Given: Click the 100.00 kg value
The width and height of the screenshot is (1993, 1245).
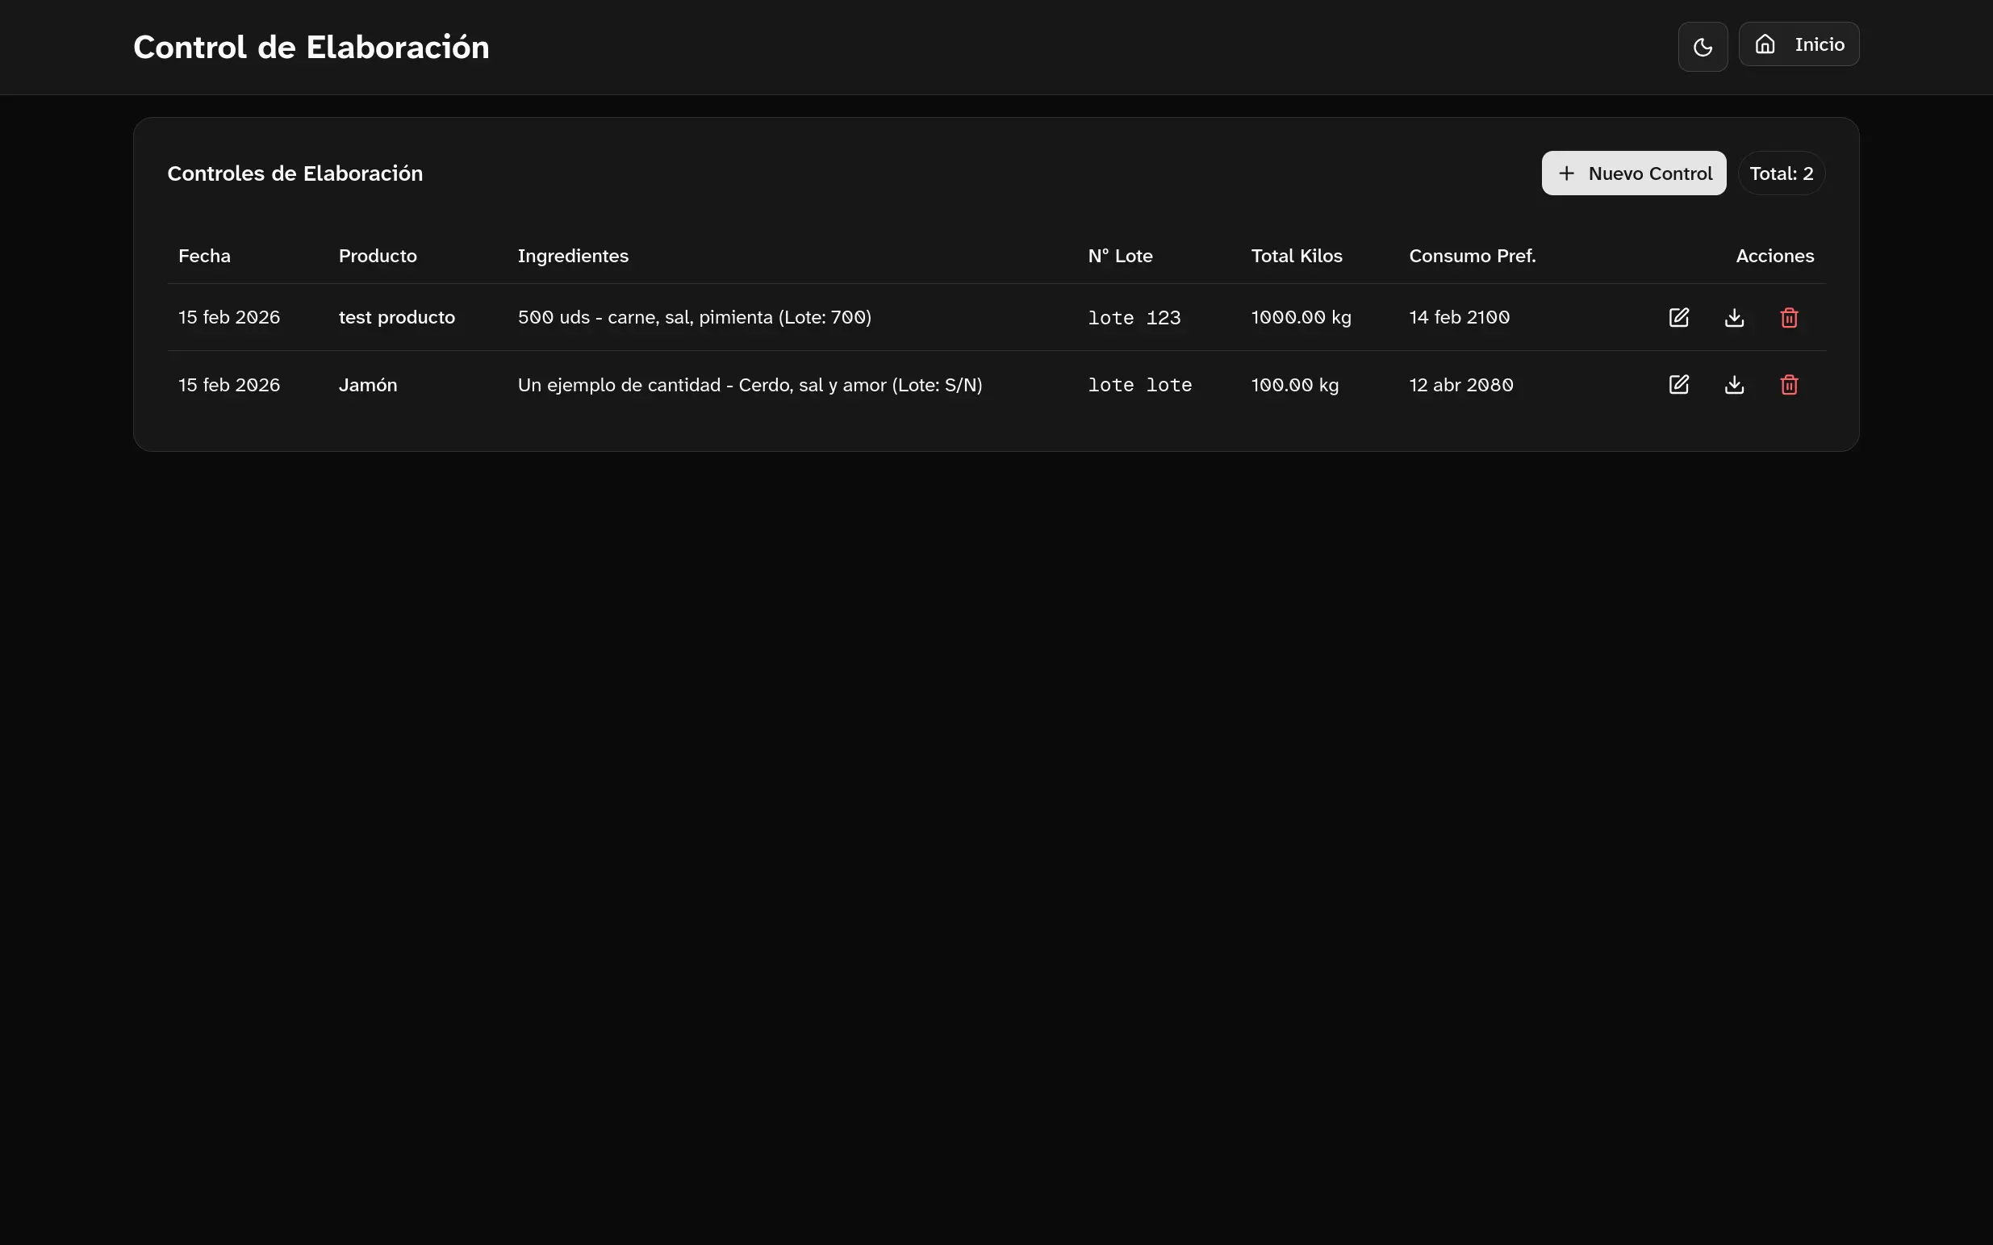Looking at the screenshot, I should coord(1295,385).
